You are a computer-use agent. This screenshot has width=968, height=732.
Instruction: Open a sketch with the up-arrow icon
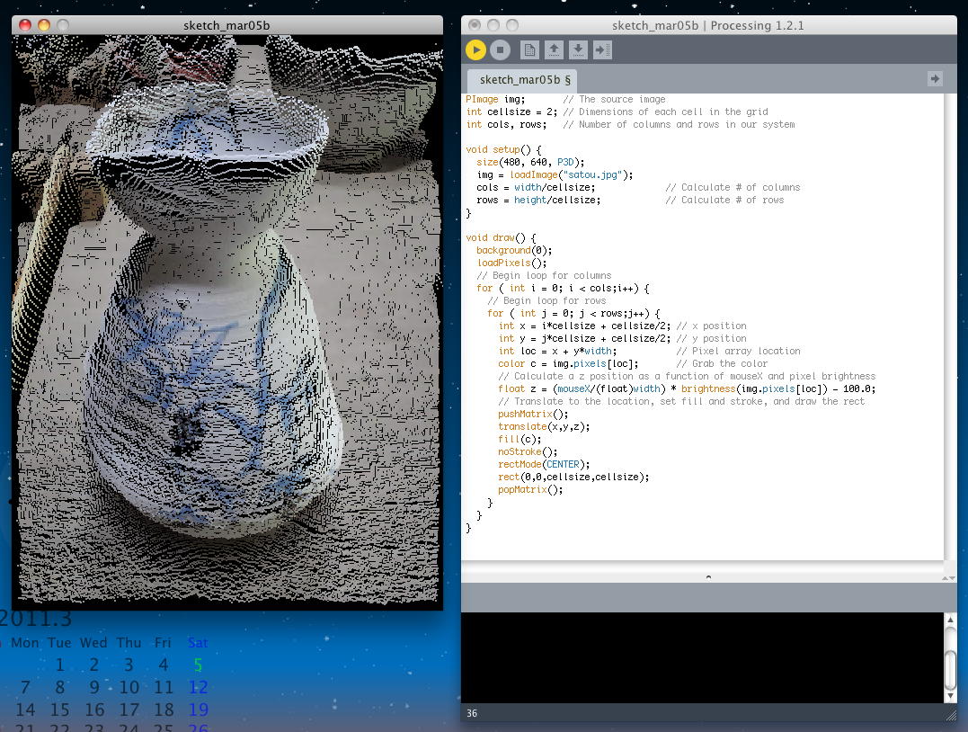[x=554, y=50]
